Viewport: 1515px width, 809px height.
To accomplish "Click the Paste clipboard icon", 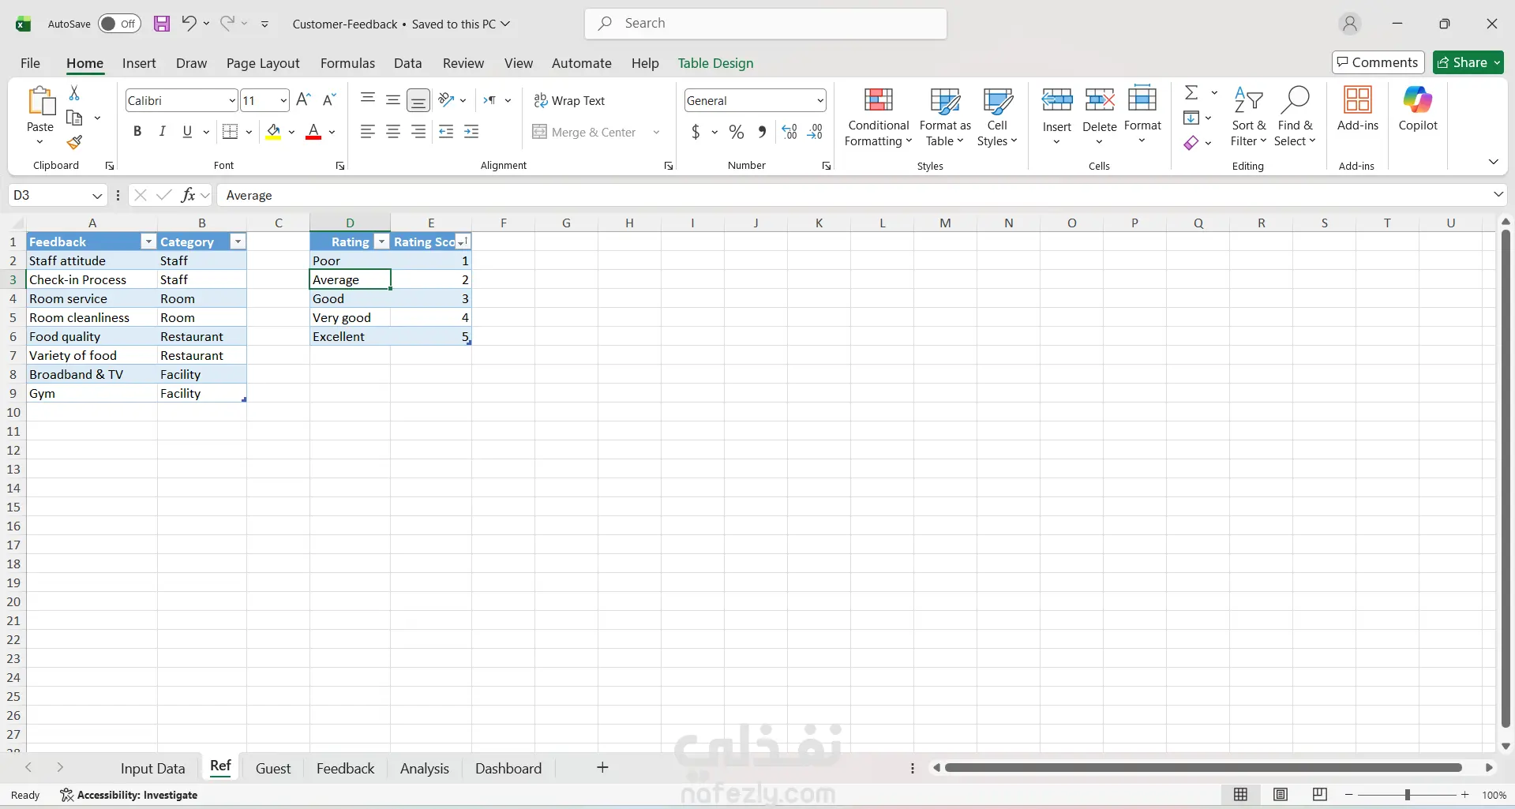I will (x=40, y=102).
